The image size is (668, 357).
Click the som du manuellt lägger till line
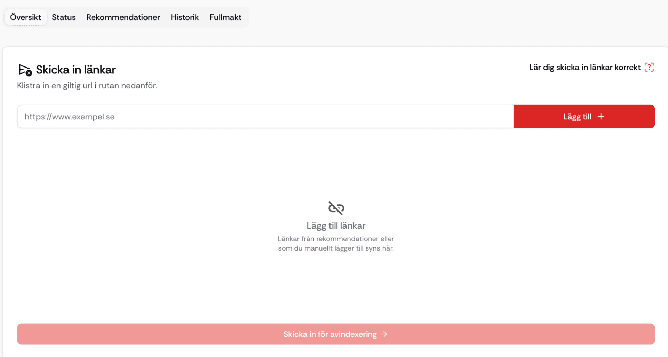tap(336, 248)
